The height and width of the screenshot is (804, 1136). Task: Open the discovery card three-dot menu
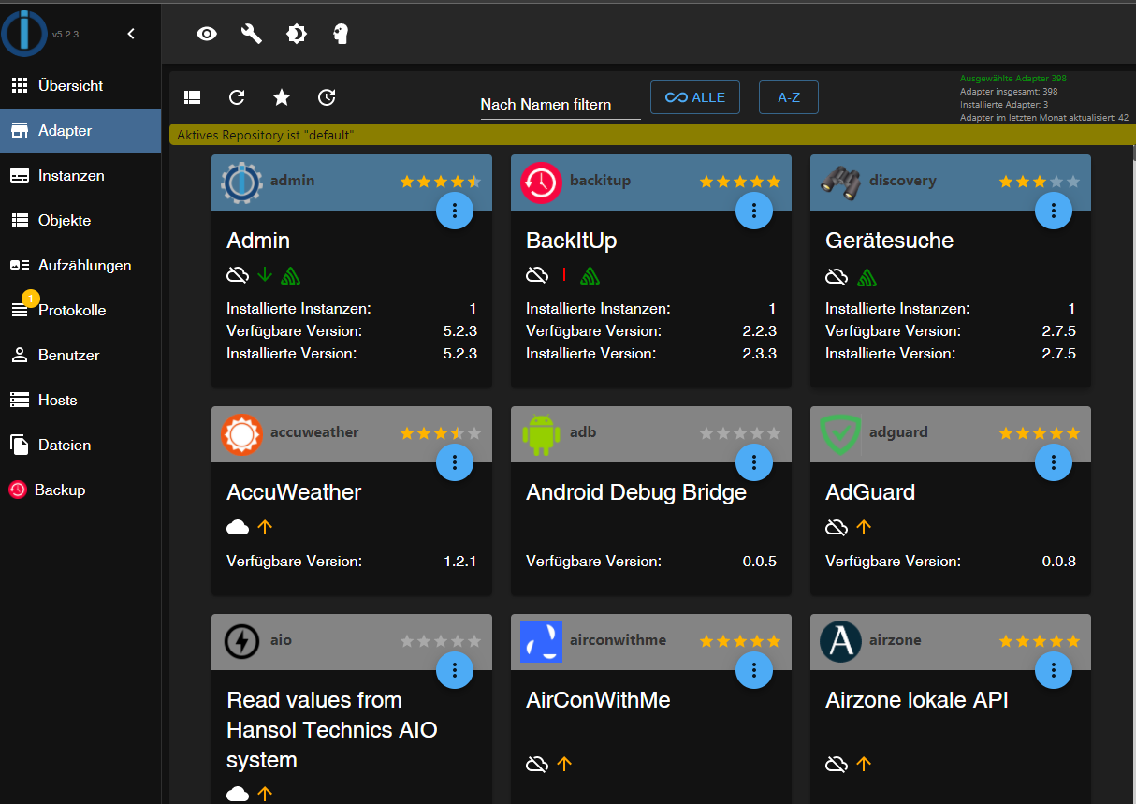pos(1054,210)
